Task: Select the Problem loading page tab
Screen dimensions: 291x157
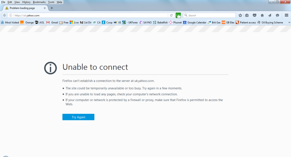Action: pyautogui.click(x=25, y=8)
